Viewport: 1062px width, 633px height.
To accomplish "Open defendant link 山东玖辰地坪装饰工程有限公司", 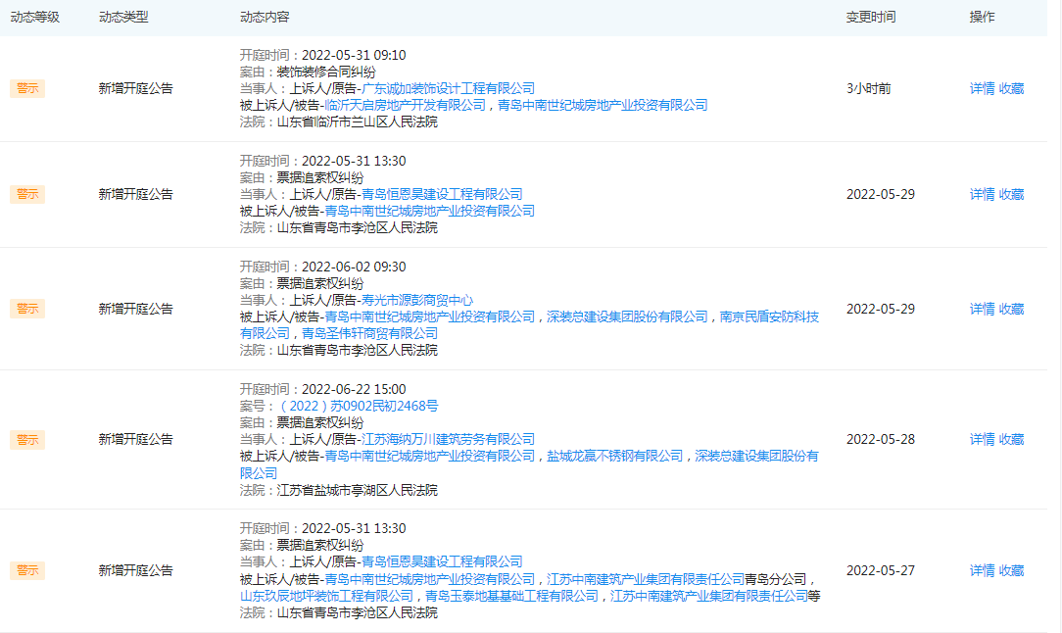I will [326, 596].
